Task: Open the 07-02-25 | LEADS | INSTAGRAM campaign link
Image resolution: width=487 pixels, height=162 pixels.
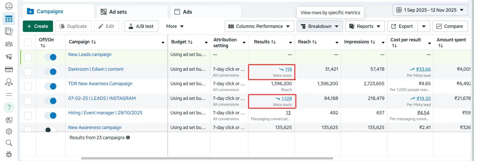Action: (x=102, y=98)
